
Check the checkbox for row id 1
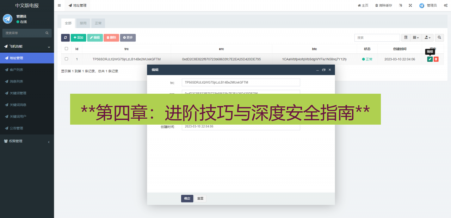pos(66,59)
